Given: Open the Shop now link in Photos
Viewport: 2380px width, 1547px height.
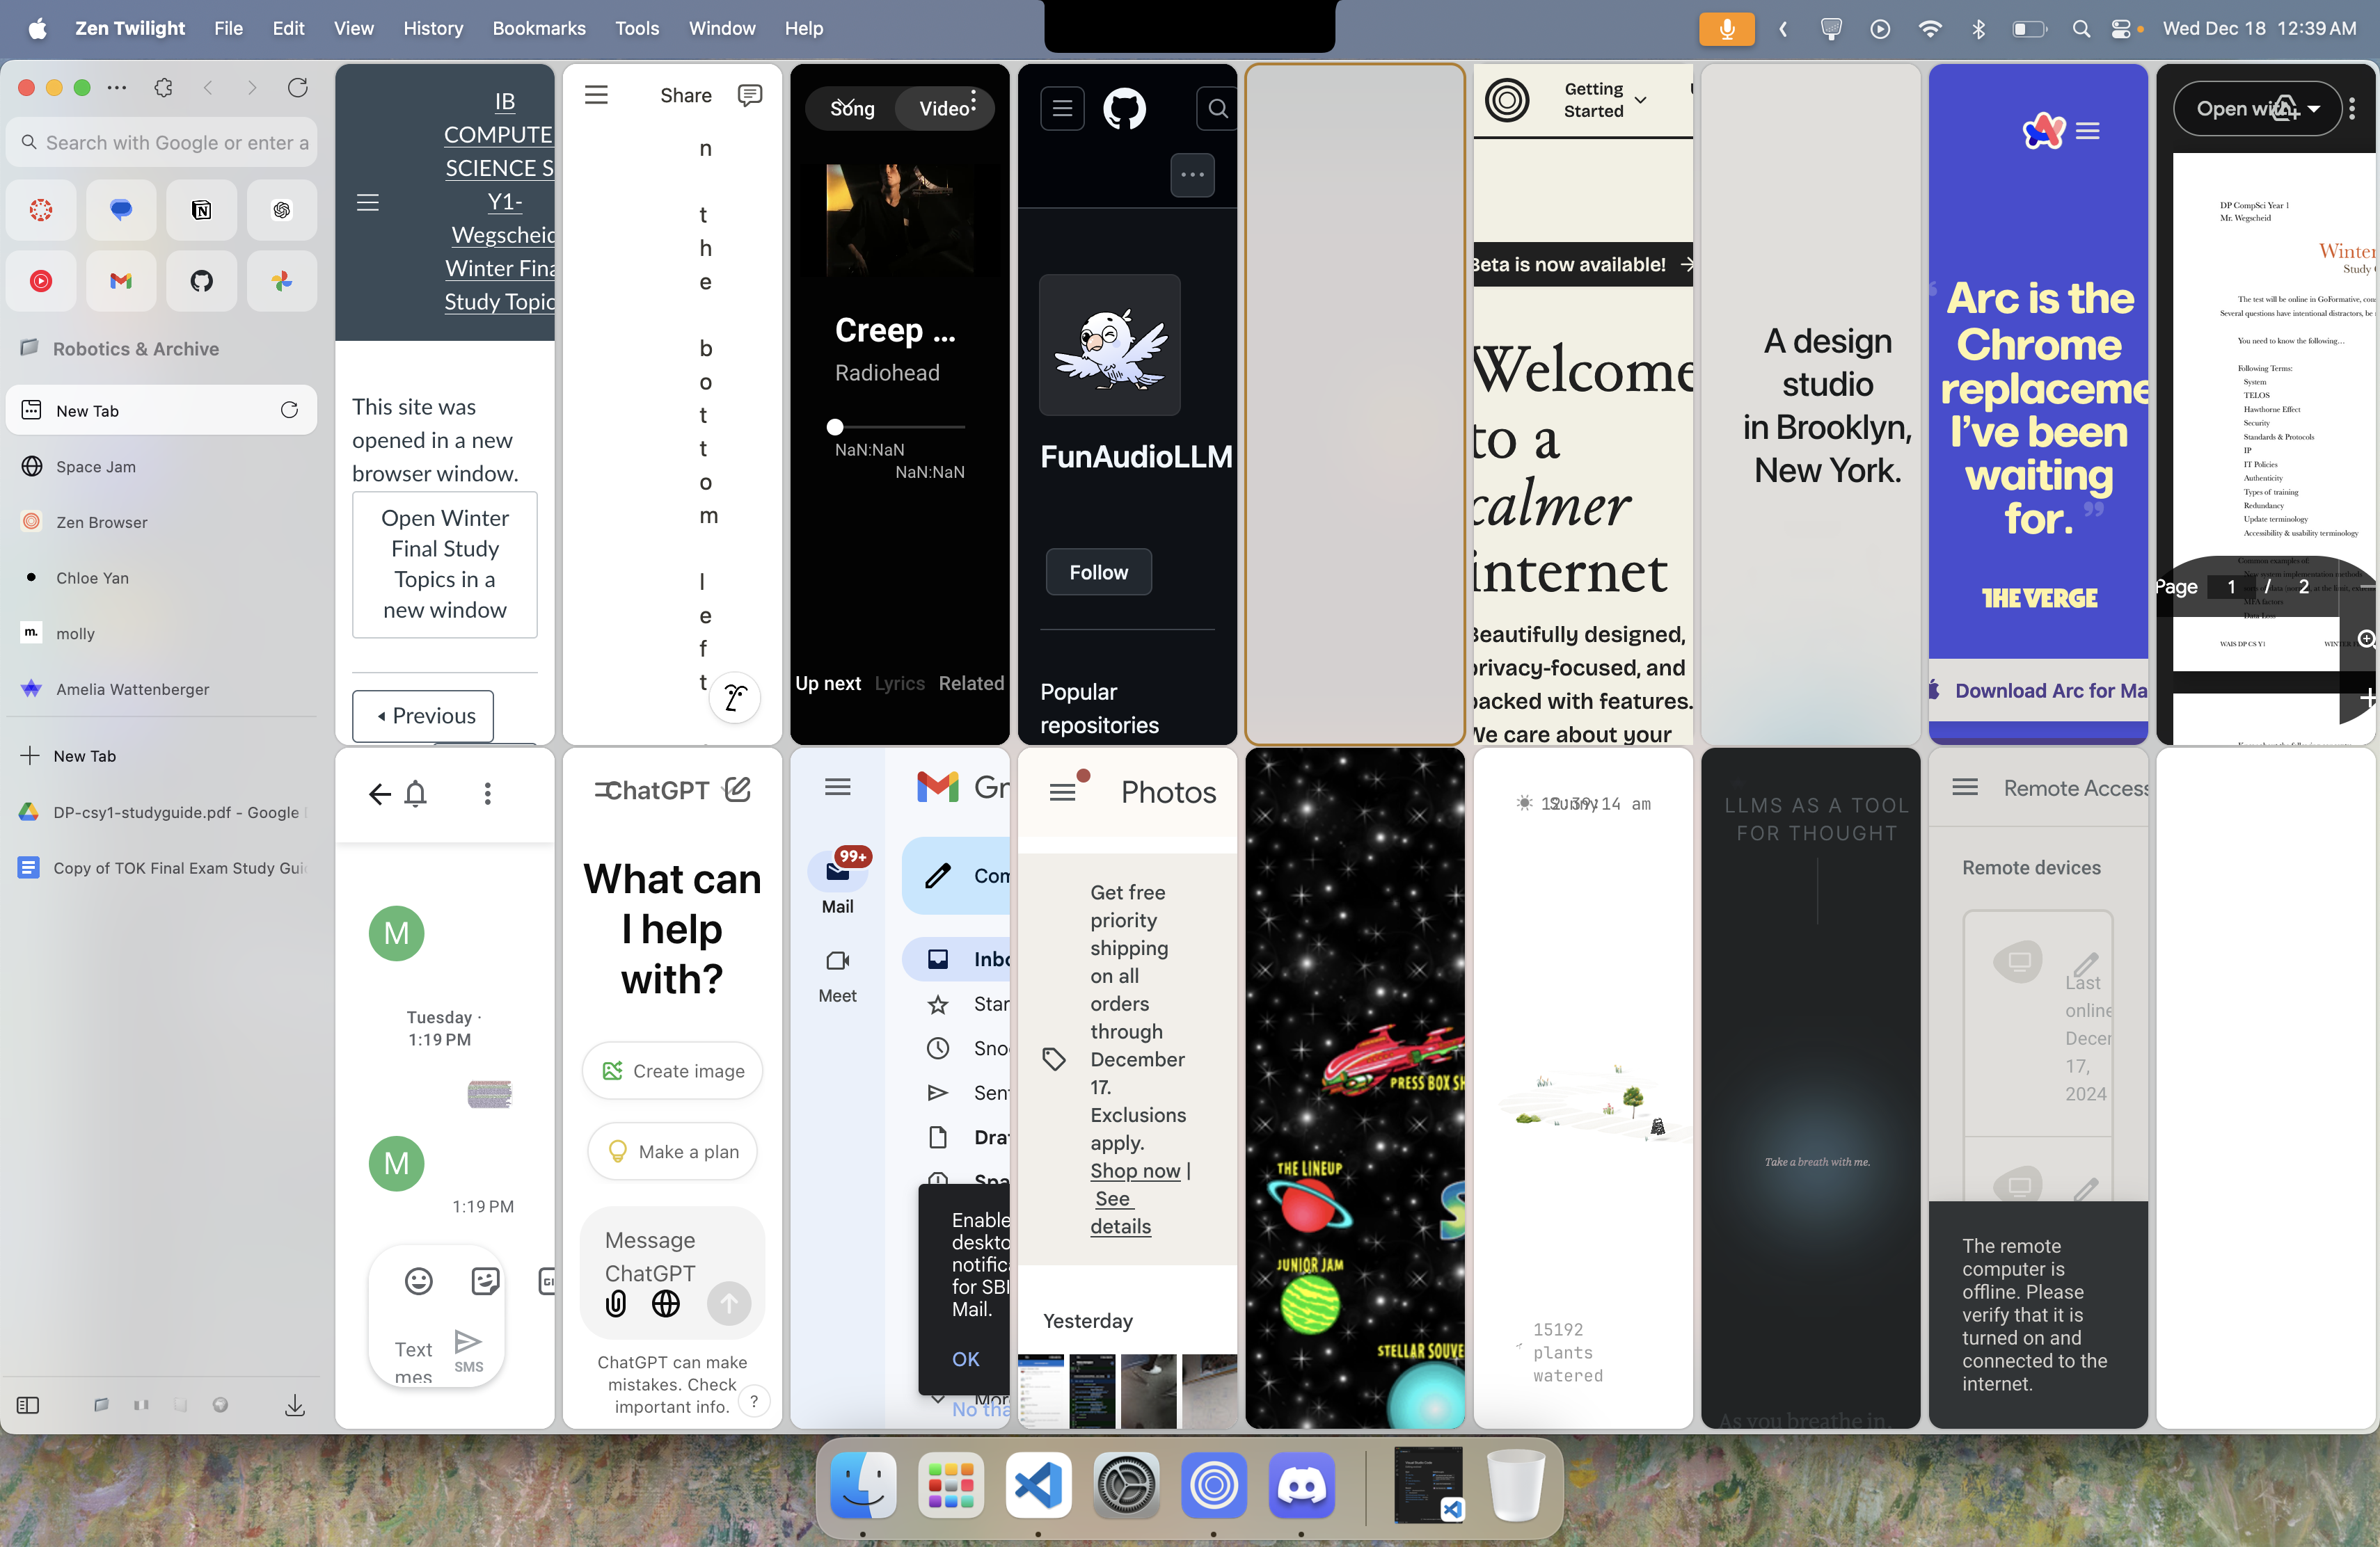Looking at the screenshot, I should 1135,1170.
